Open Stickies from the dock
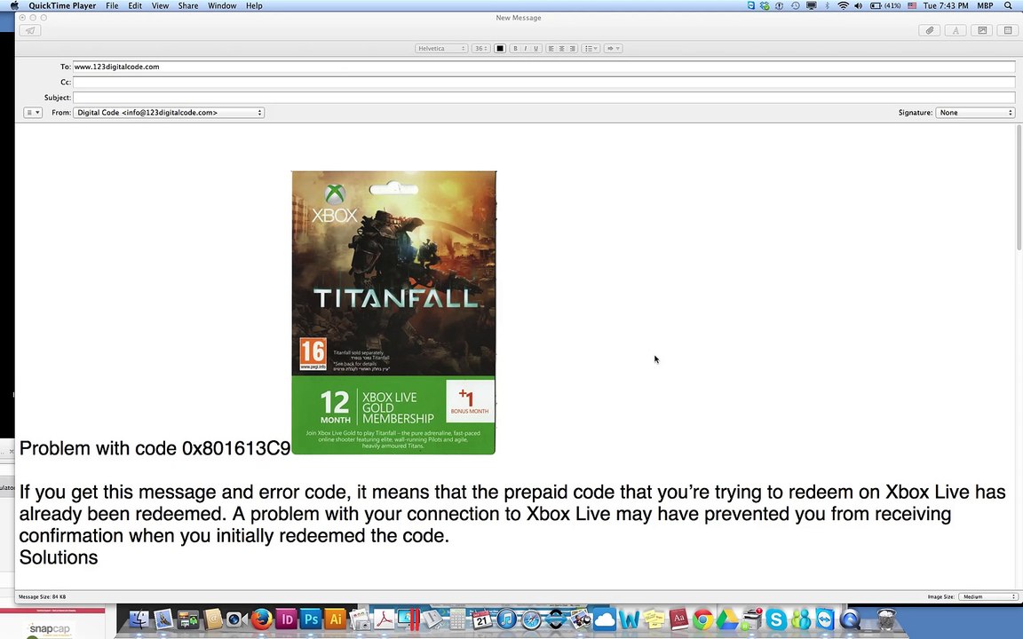This screenshot has width=1023, height=639. [x=654, y=619]
